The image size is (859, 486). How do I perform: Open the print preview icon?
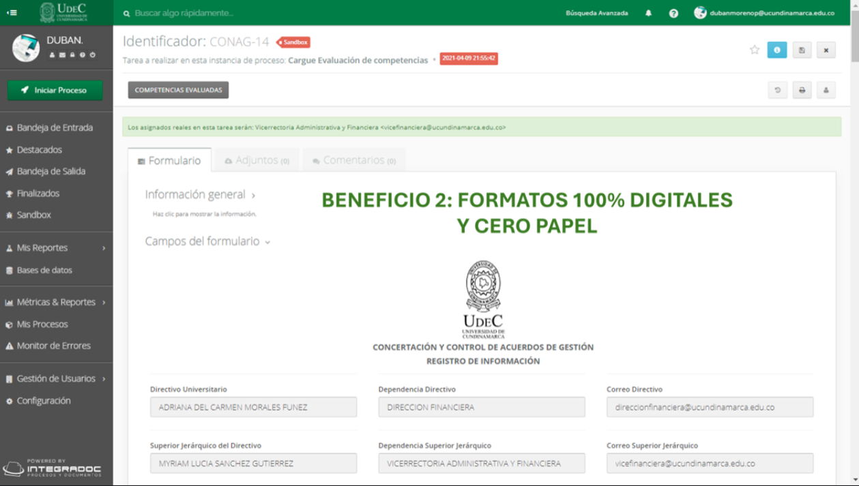[802, 90]
